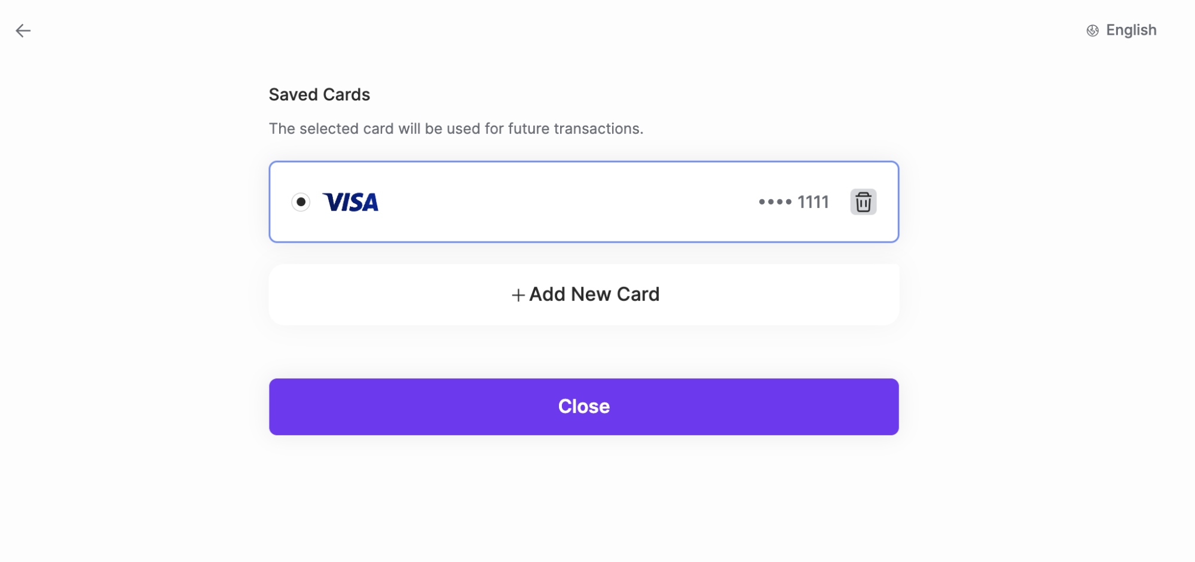Click the language globe at top right

tap(1092, 30)
